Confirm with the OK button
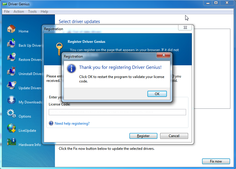This screenshot has width=236, height=169. [x=157, y=94]
